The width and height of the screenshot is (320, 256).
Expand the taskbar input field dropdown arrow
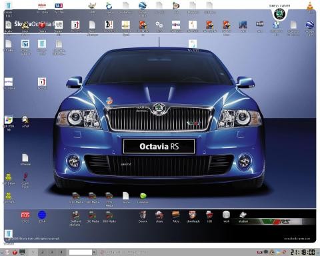(x=94, y=252)
